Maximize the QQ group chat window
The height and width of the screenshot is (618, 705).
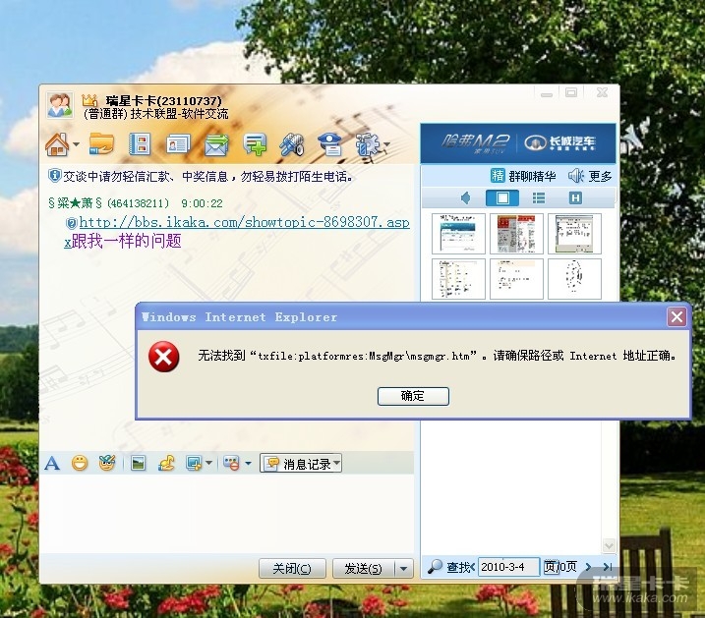point(571,93)
